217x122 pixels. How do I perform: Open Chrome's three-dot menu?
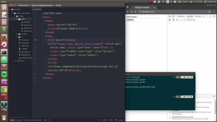pos(214,12)
